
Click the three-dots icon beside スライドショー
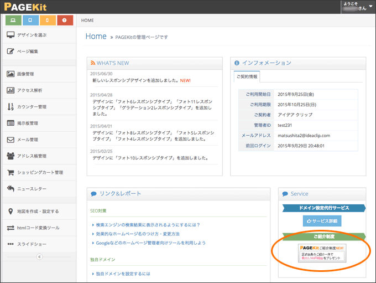coord(11,244)
